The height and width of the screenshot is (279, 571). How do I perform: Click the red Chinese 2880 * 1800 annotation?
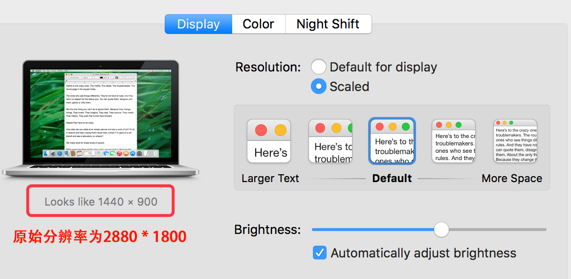click(100, 237)
